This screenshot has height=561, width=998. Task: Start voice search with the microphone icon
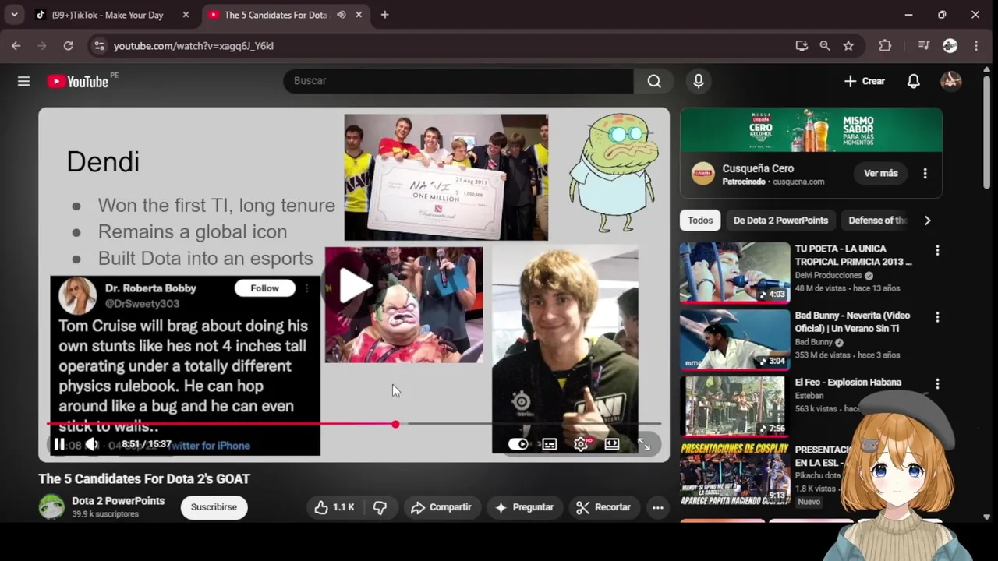699,81
